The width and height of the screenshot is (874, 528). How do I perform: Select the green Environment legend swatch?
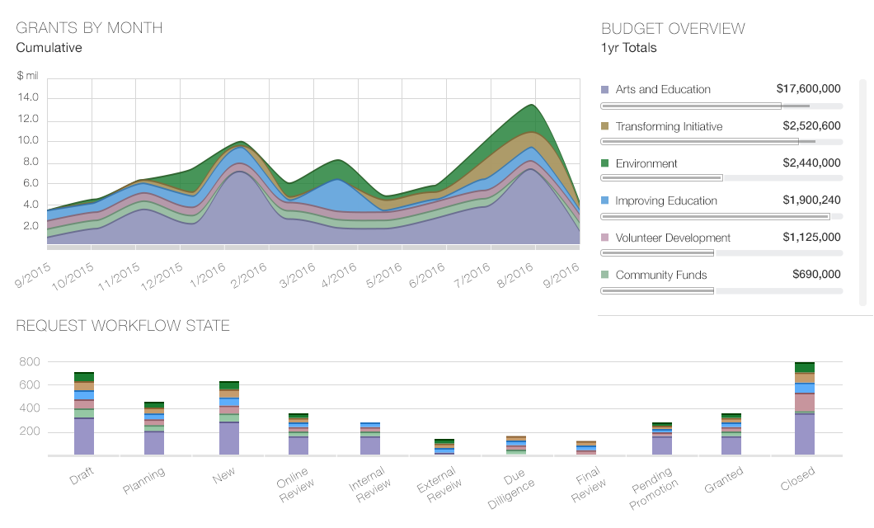pos(605,164)
